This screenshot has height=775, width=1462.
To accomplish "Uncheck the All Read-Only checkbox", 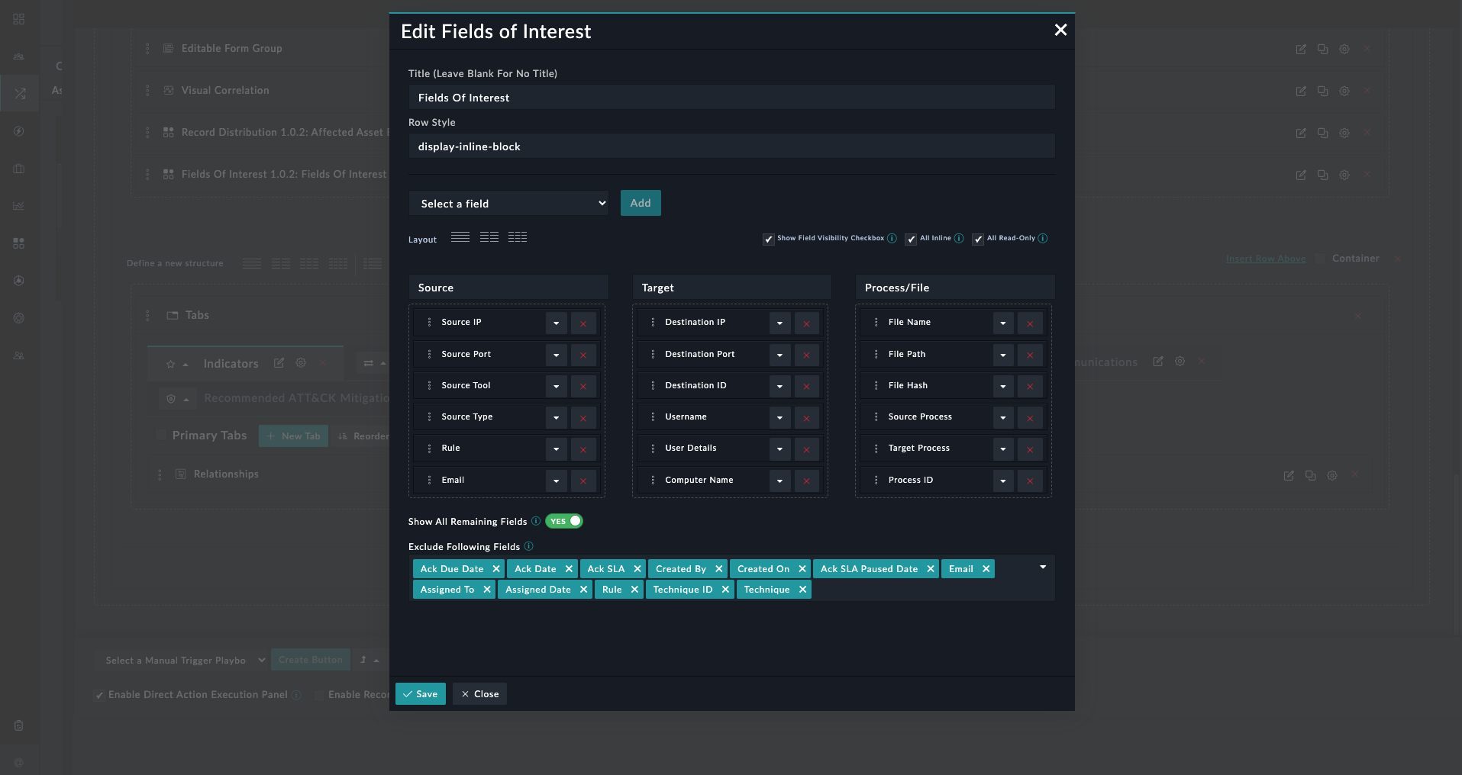I will point(978,240).
